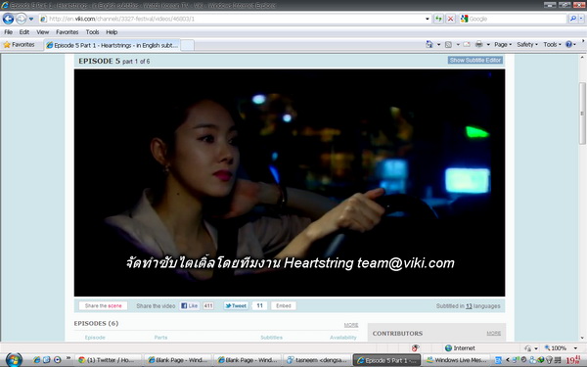
Task: Open the File menu
Action: (x=8, y=32)
